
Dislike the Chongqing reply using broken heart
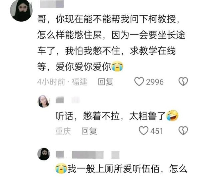click(x=183, y=131)
